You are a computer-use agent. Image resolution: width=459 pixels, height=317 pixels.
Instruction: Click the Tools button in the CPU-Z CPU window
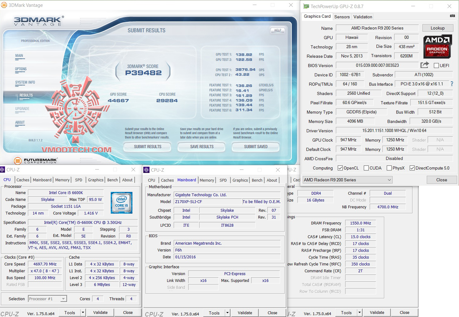[x=70, y=313]
